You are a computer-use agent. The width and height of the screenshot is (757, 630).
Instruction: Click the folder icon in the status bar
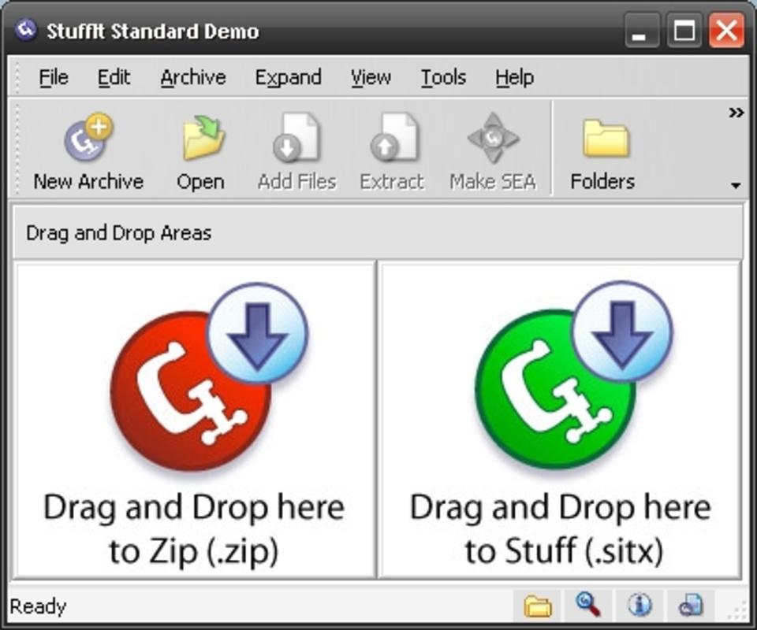coord(539,605)
